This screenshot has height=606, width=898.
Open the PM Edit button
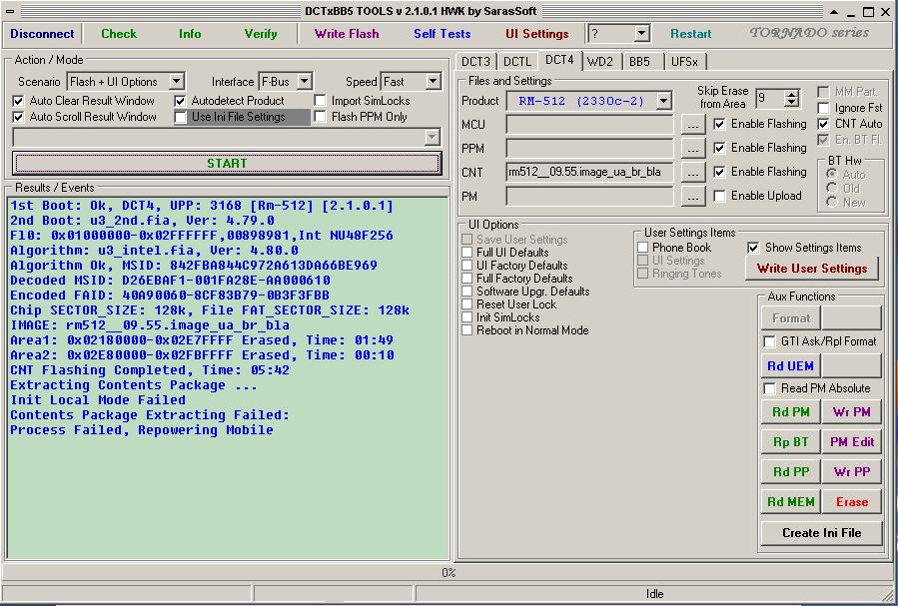point(852,441)
